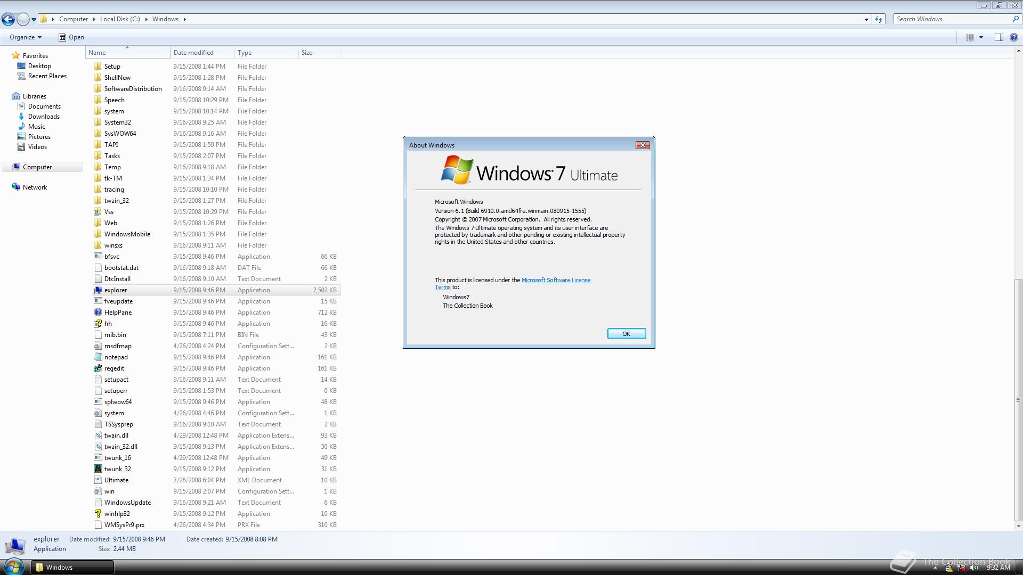Image resolution: width=1023 pixels, height=575 pixels.
Task: Select the msdfmap configuration file icon
Action: 98,346
